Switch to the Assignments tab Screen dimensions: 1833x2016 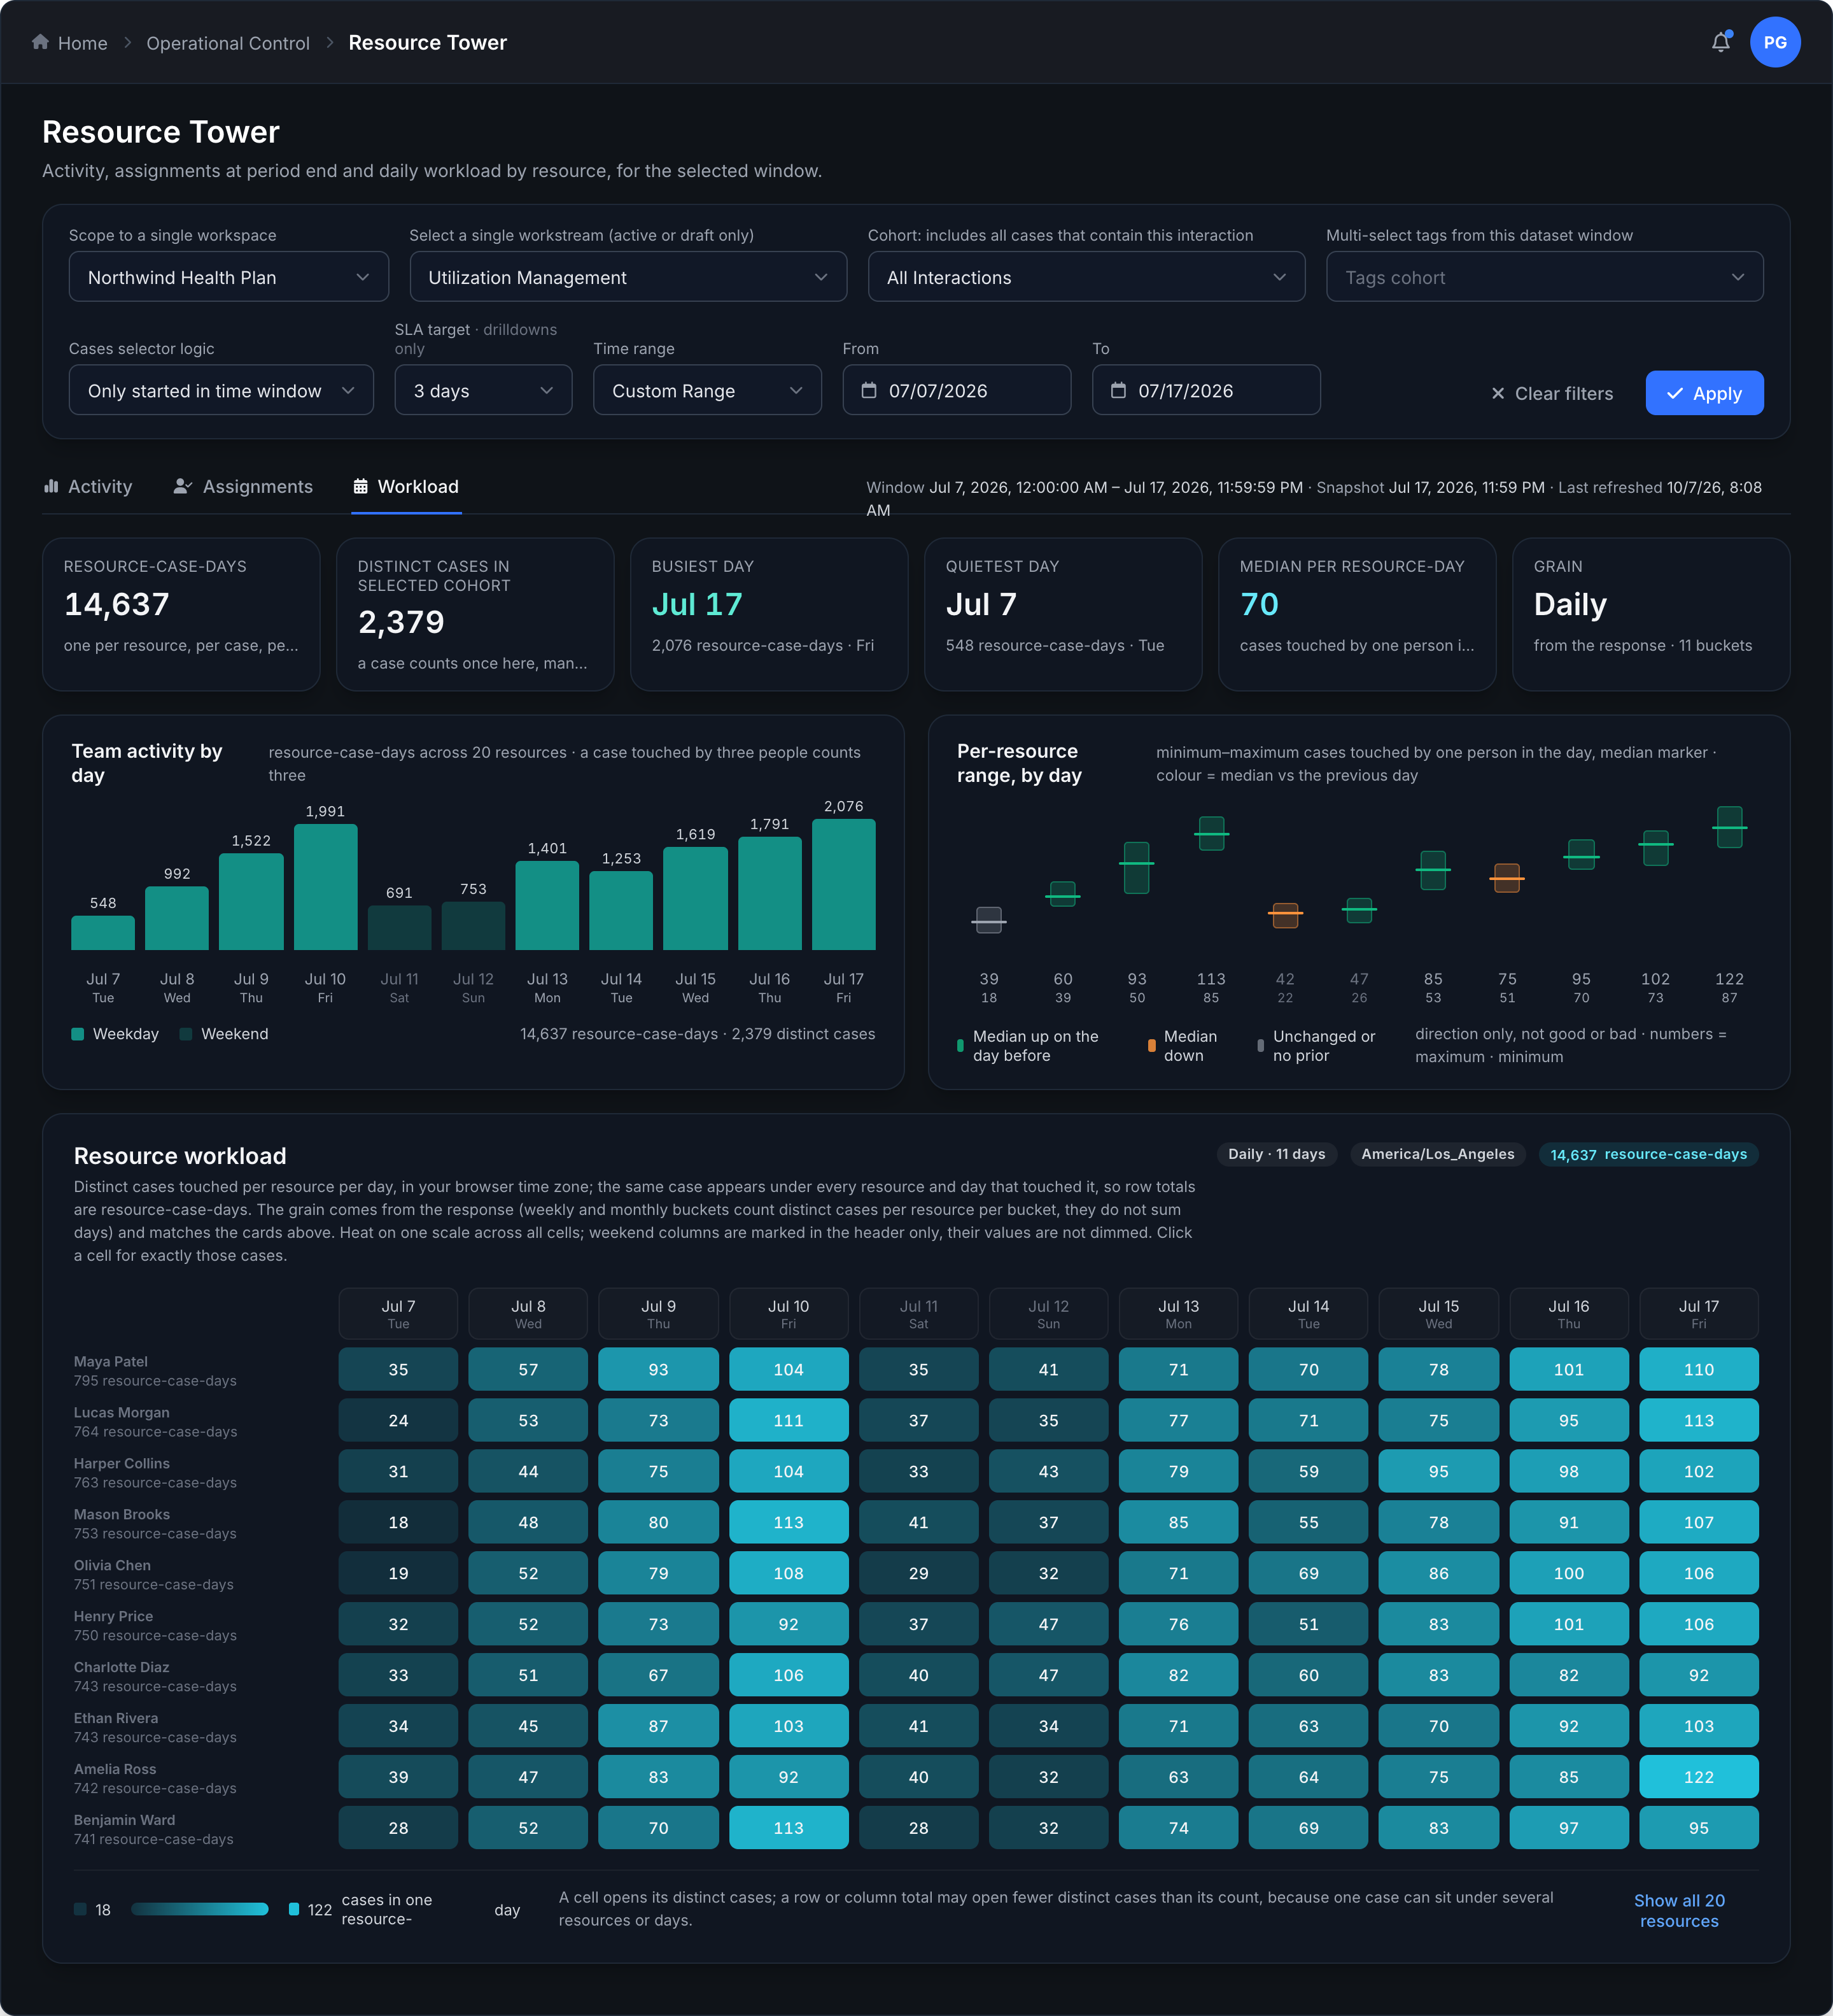pos(243,486)
